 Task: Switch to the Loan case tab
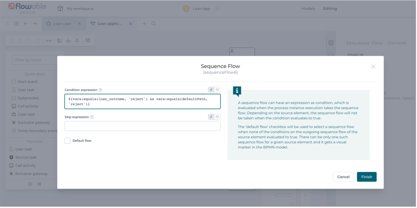62,24
